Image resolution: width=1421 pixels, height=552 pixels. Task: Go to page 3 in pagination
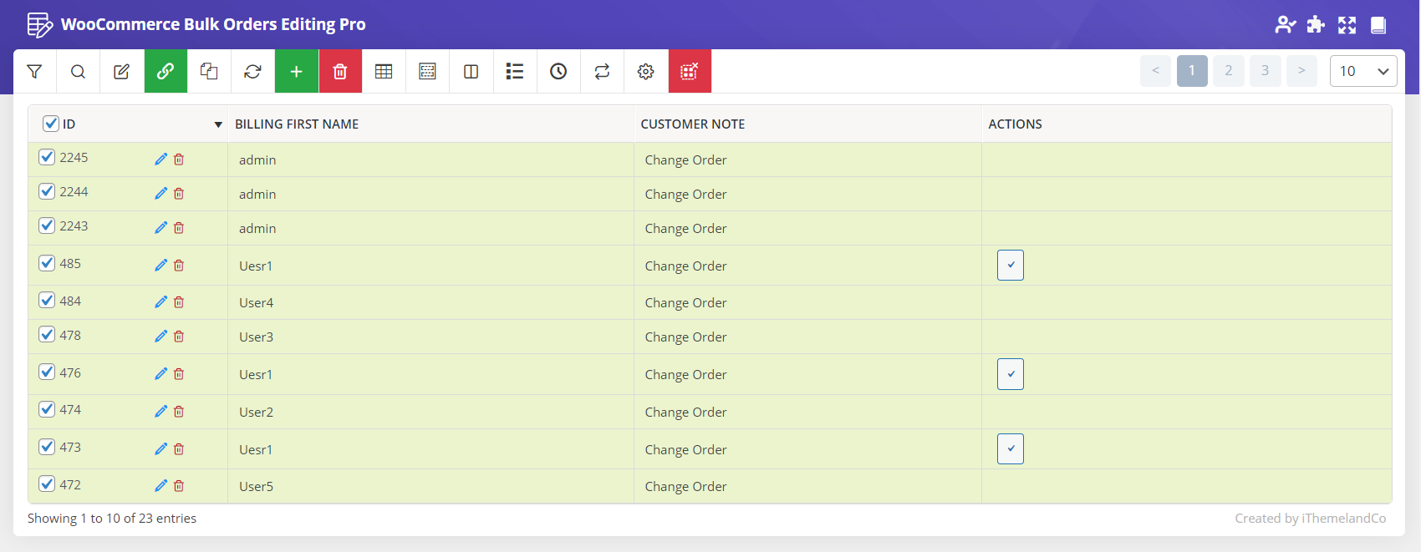tap(1266, 71)
